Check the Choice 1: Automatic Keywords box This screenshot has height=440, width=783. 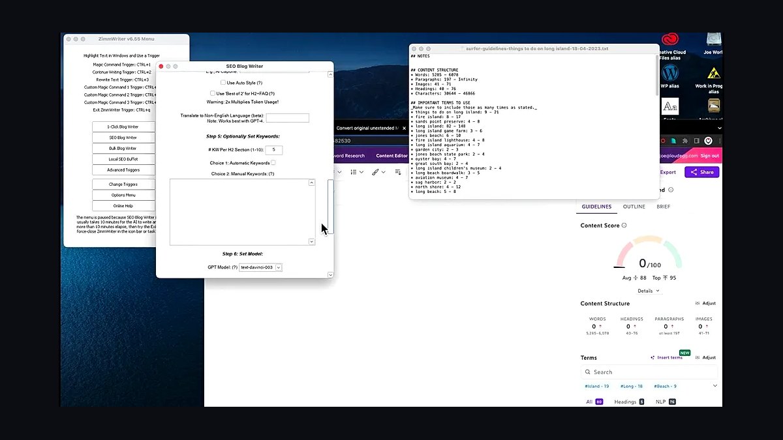[273, 162]
